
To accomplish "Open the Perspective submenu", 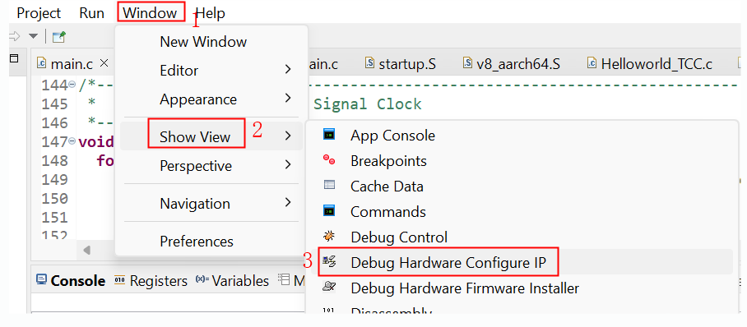I will pos(211,166).
